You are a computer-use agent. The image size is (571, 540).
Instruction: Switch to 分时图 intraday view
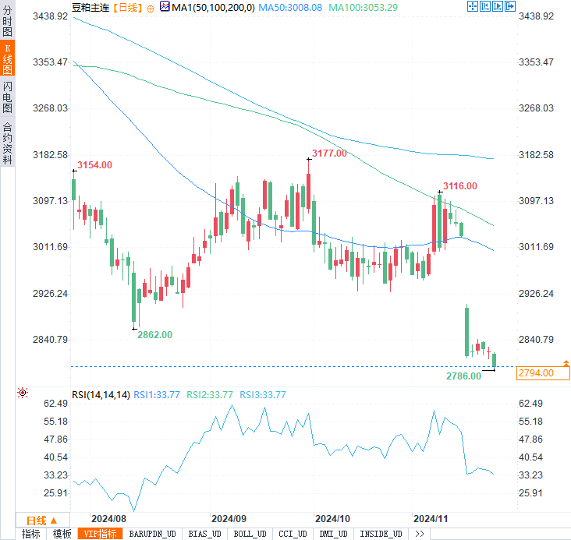7,20
